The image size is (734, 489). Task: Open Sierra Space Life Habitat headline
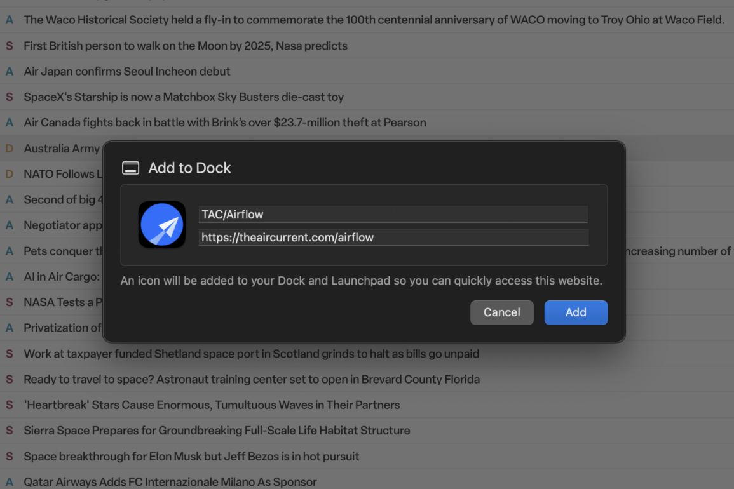coord(217,431)
